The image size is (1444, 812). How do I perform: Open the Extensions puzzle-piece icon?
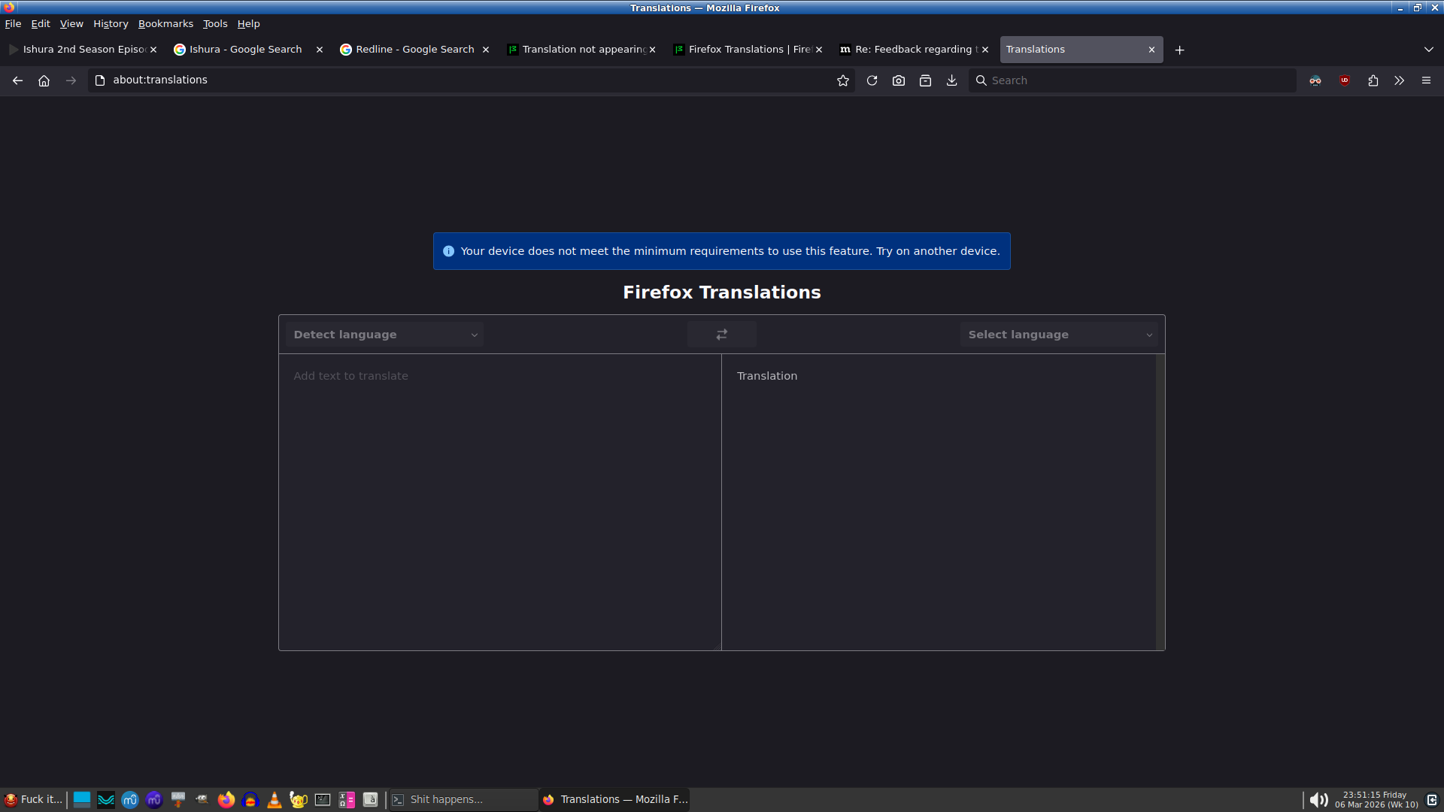(1373, 80)
